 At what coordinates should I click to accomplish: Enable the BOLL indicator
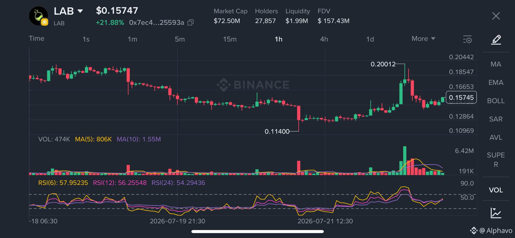[x=496, y=101]
